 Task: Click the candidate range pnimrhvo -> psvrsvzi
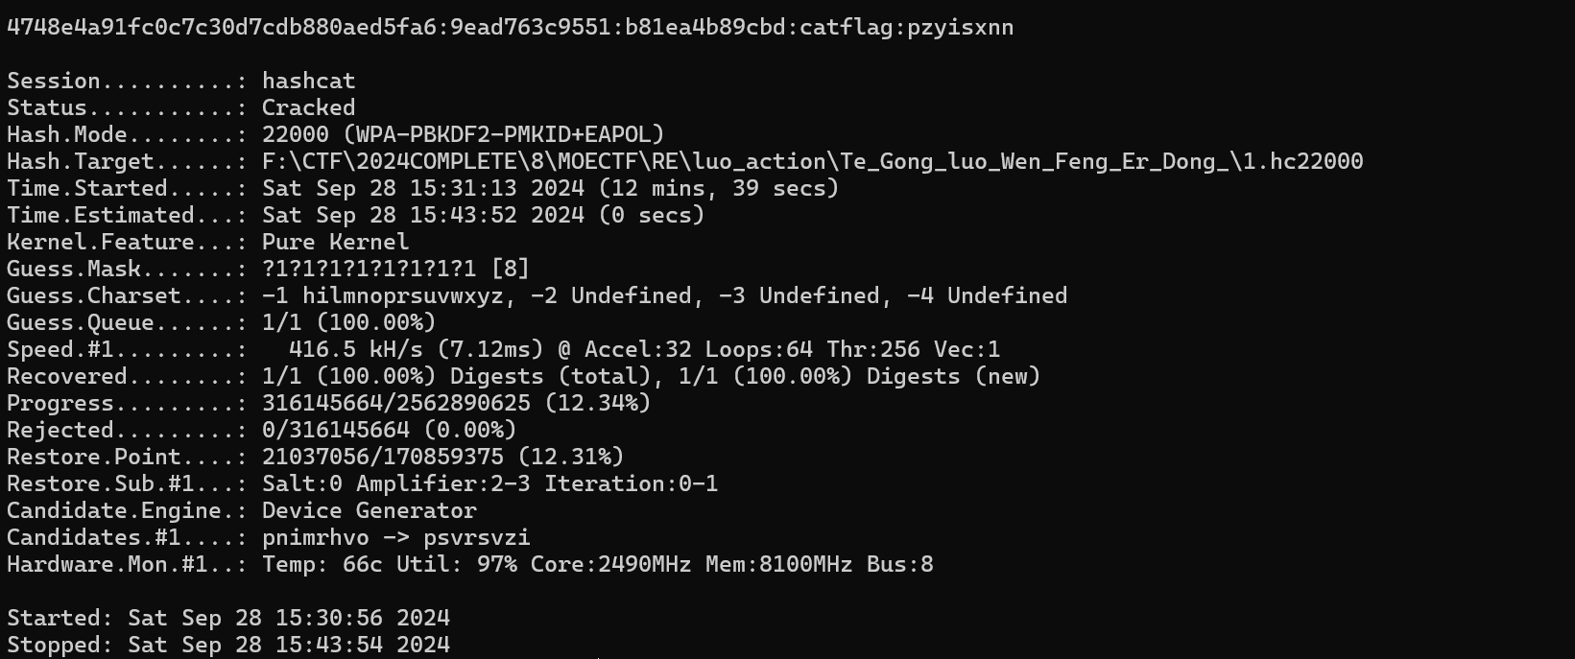pyautogui.click(x=395, y=538)
